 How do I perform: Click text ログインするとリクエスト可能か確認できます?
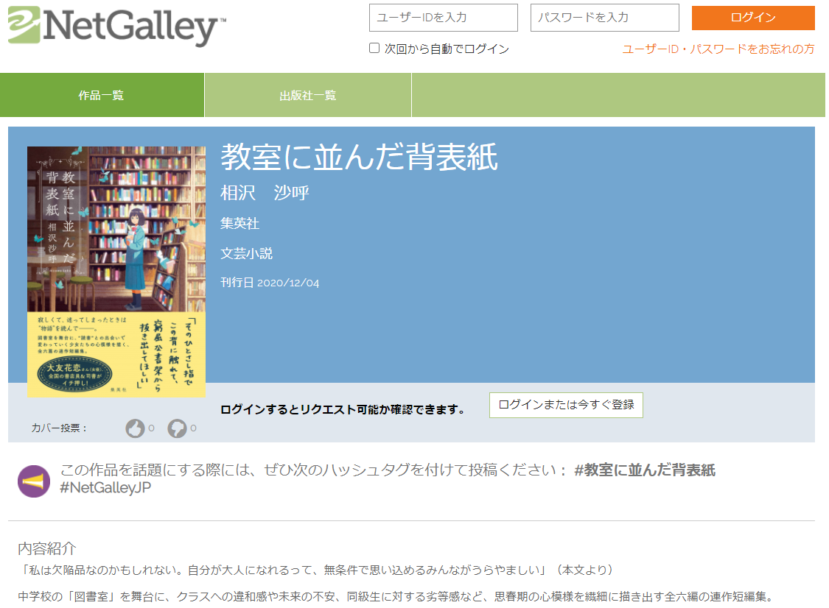tap(342, 409)
